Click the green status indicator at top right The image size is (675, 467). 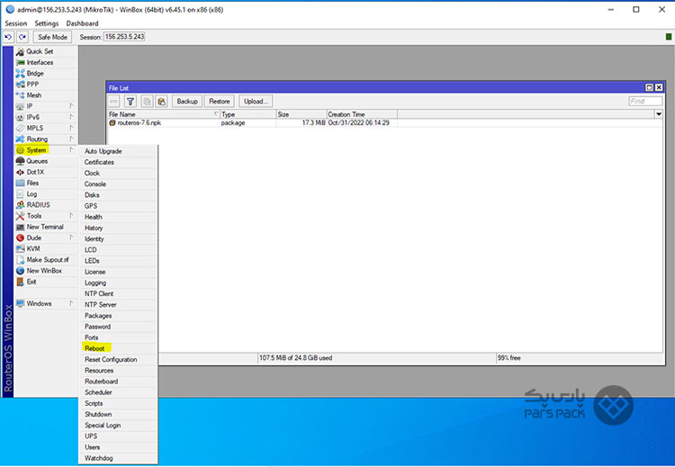[669, 37]
